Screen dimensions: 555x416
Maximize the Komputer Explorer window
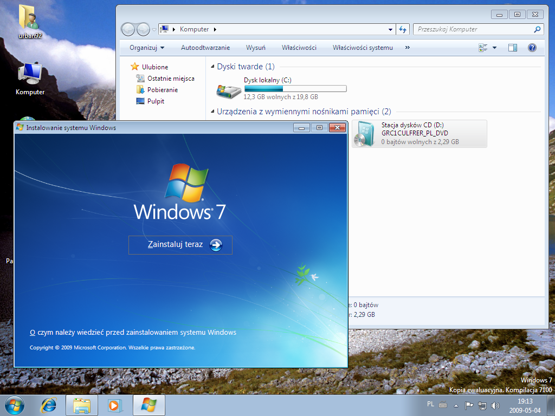pos(517,15)
